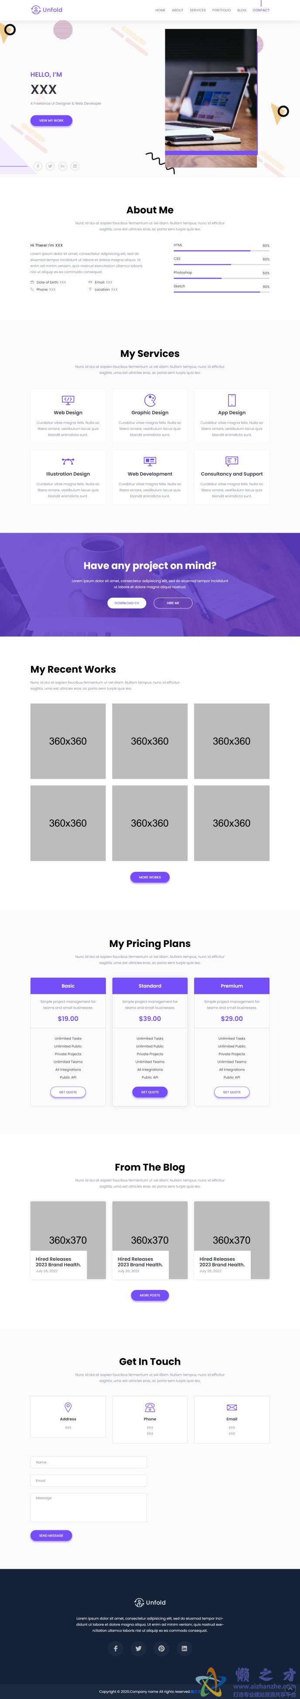
Task: Select the Contact navigation item
Action: click(261, 10)
